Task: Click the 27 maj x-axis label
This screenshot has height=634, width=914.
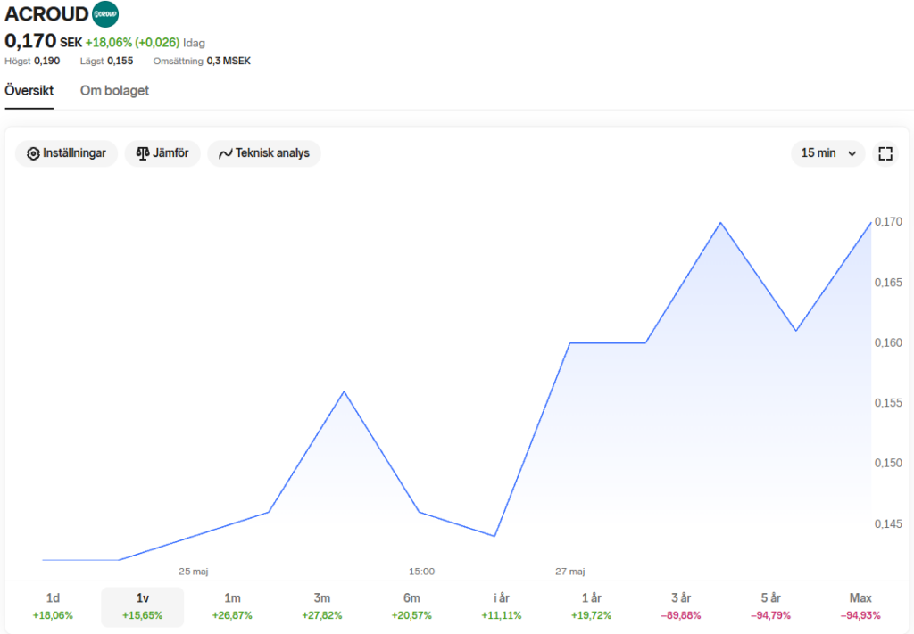Action: pyautogui.click(x=570, y=572)
